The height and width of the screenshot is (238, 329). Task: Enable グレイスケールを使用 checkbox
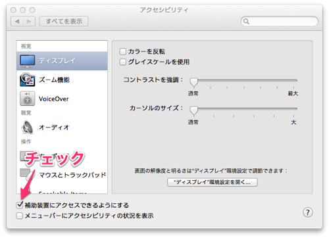coord(123,62)
